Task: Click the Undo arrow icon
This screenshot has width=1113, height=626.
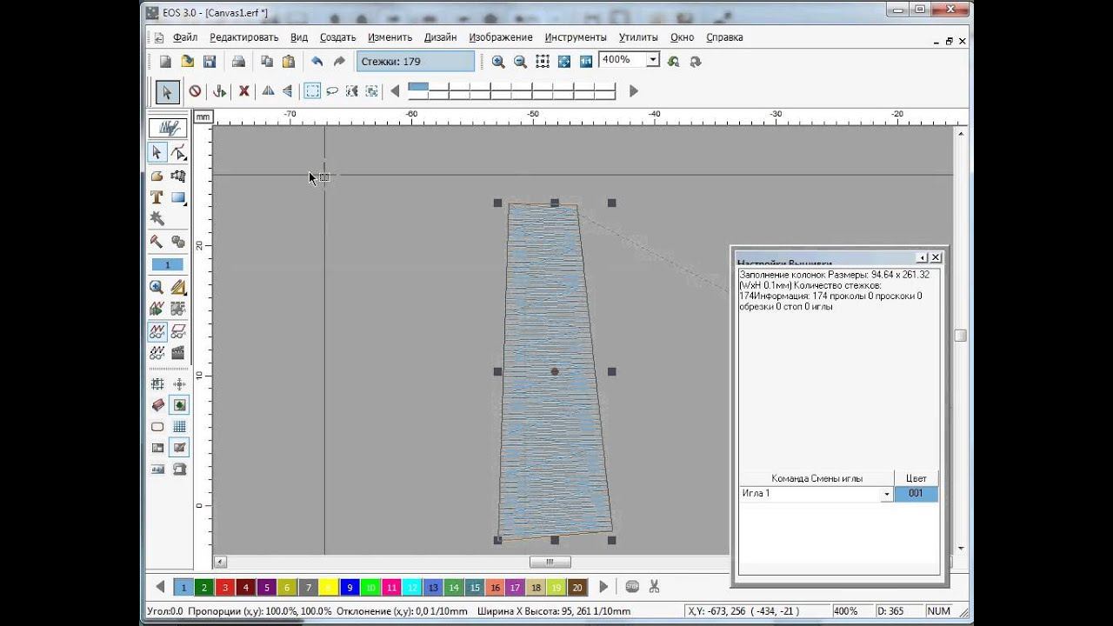Action: 317,62
